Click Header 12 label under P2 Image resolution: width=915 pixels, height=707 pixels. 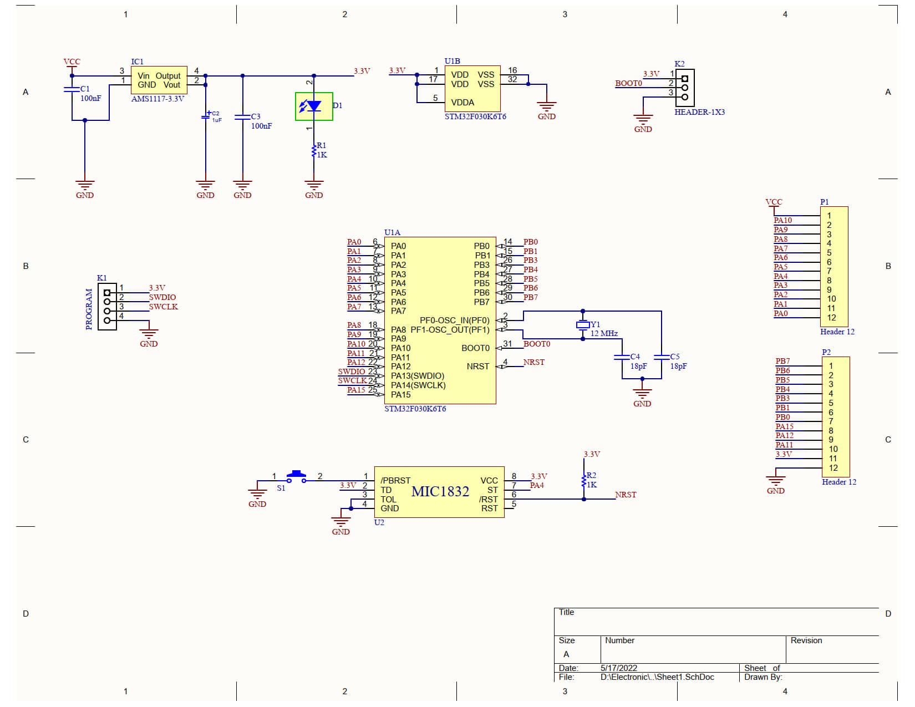[839, 482]
